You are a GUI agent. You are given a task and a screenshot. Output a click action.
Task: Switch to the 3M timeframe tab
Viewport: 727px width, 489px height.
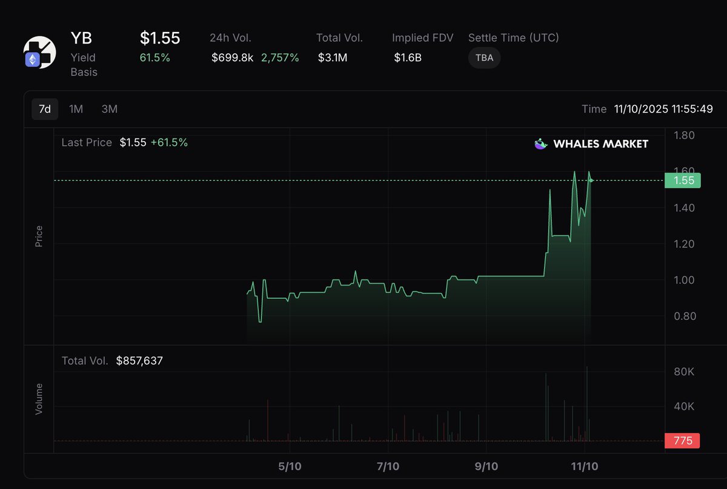110,109
